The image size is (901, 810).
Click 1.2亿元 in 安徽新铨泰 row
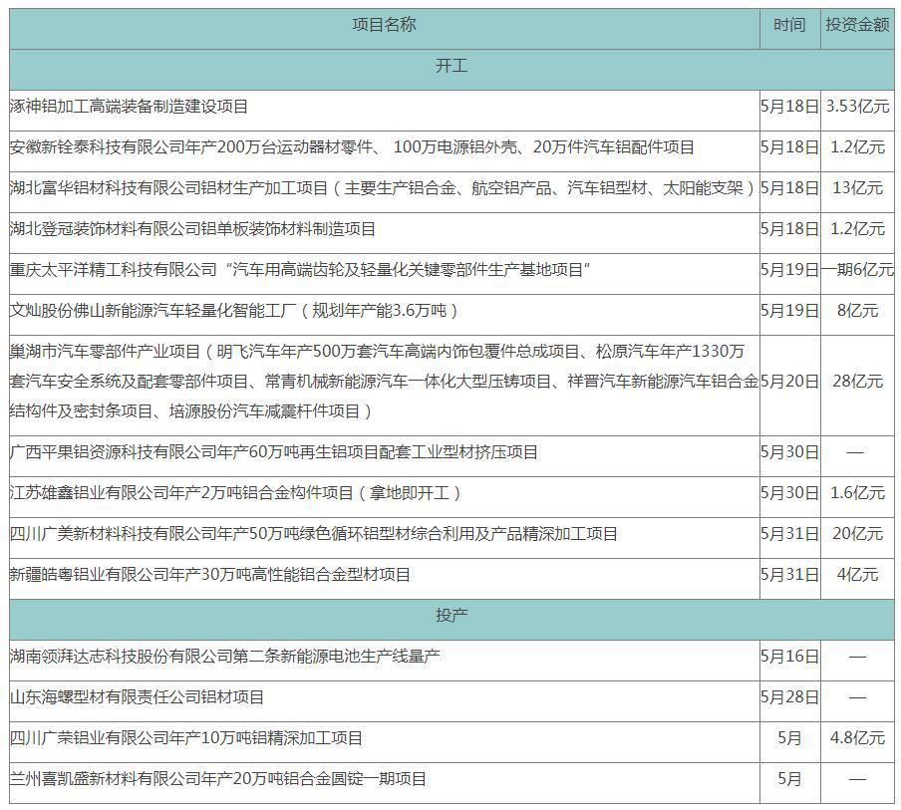tap(857, 147)
